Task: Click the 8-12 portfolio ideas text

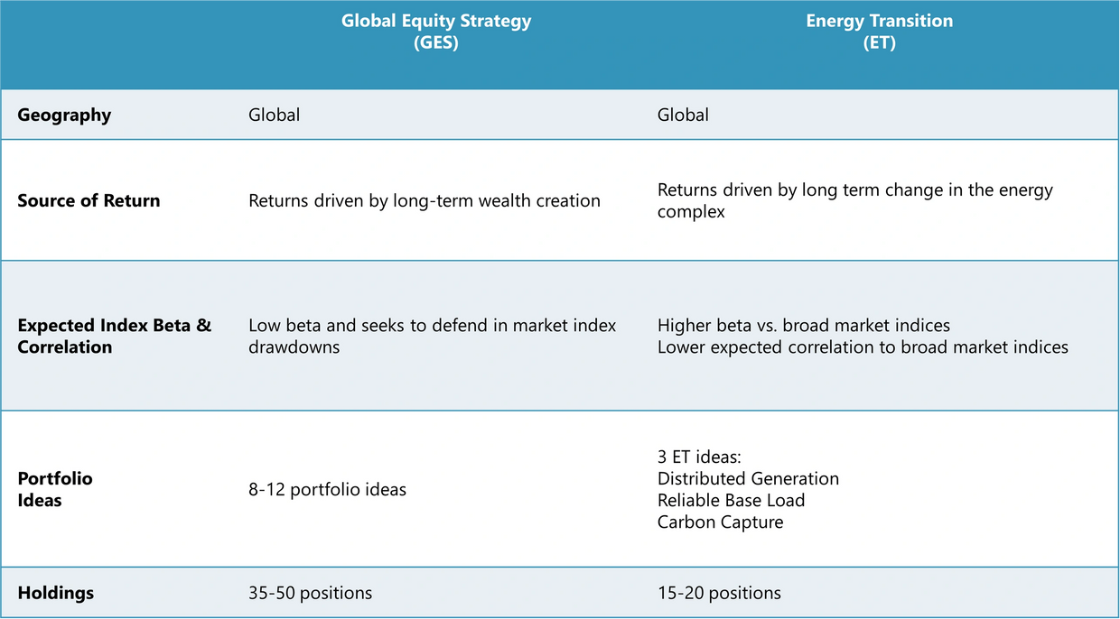Action: point(327,489)
